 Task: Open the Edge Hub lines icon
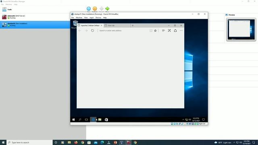163,31
